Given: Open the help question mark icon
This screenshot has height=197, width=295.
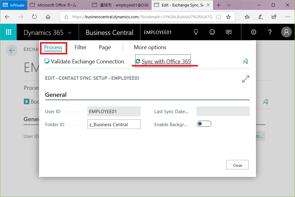Looking at the screenshot, I should [x=270, y=32].
